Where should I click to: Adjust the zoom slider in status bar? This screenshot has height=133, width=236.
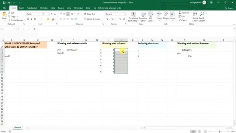click(219, 132)
